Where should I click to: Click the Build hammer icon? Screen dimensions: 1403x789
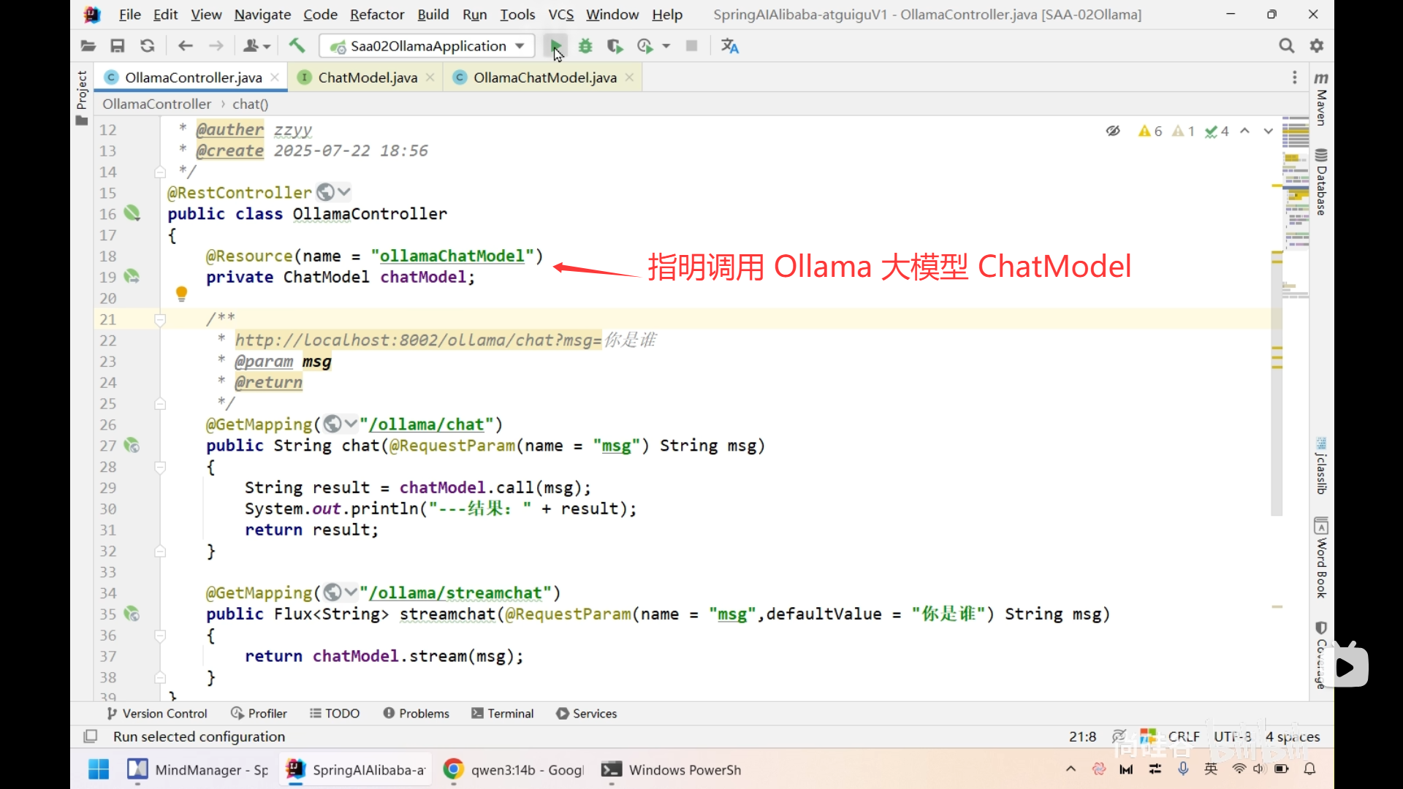(297, 46)
